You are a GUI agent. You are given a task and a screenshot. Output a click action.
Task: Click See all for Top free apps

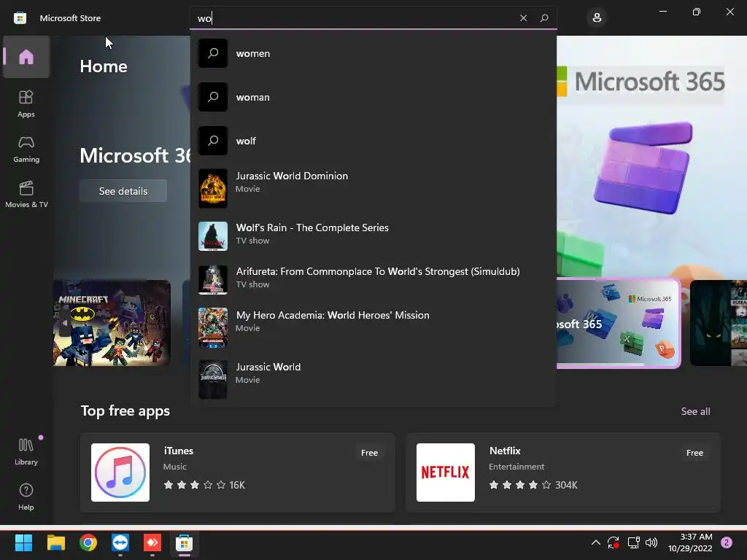[695, 411]
